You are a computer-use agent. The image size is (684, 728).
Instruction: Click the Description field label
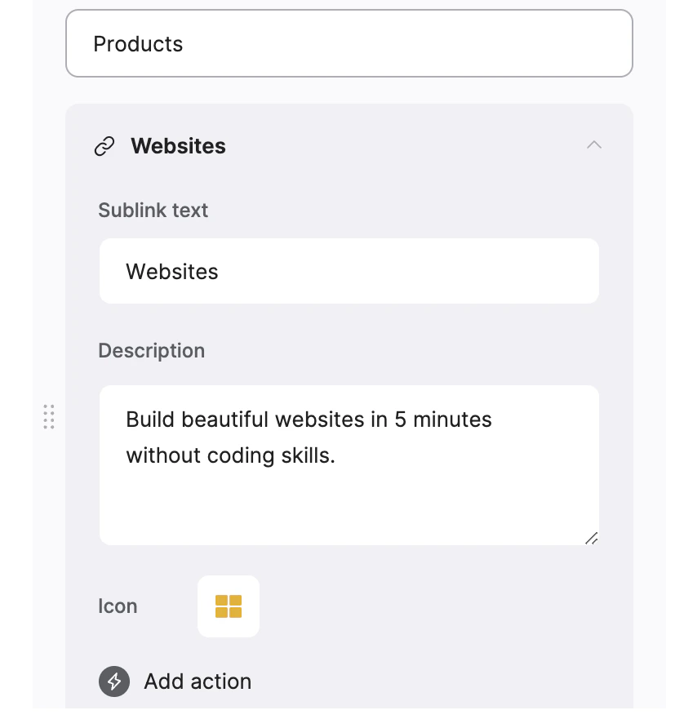click(151, 351)
